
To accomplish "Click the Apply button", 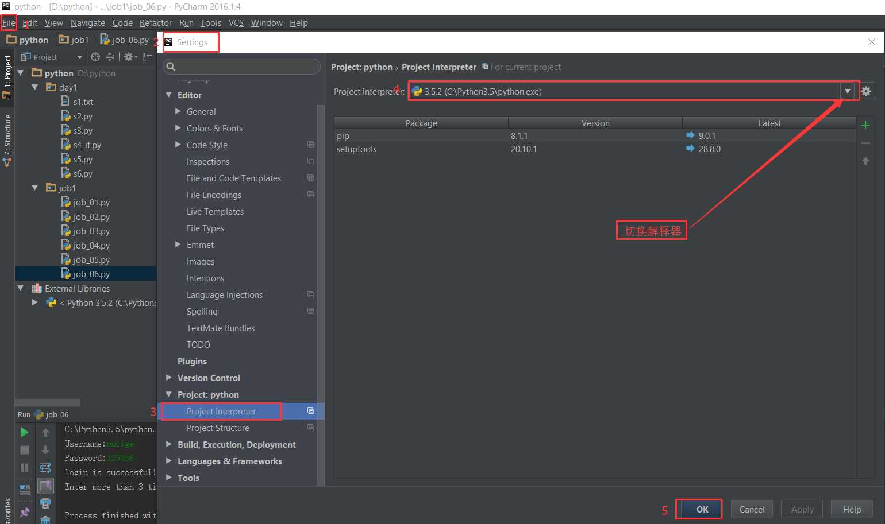I will 802,509.
